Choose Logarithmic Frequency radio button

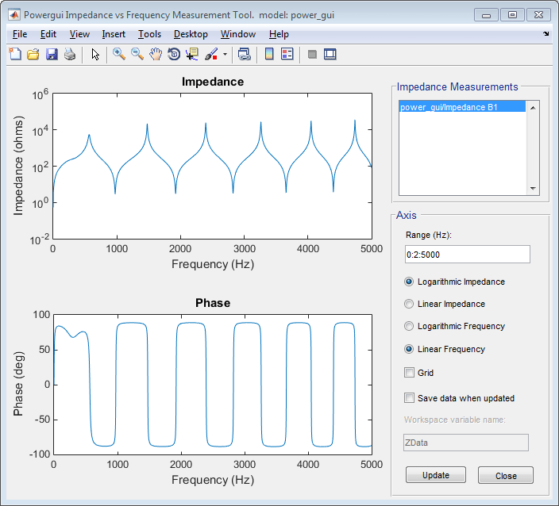click(x=410, y=326)
